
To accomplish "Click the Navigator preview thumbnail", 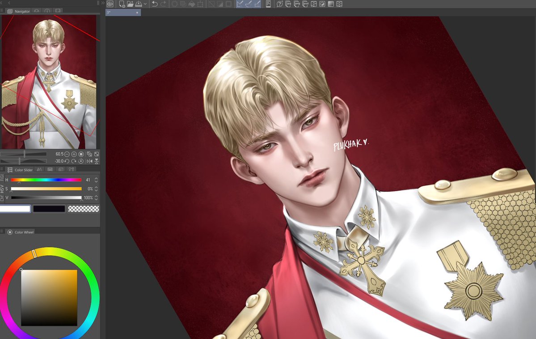I will 49,82.
